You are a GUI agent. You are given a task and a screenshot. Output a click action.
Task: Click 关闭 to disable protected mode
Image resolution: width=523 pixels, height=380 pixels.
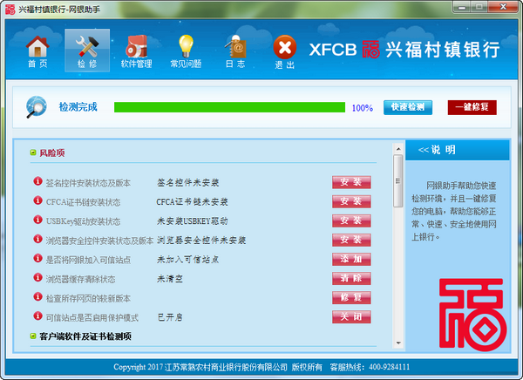pos(351,316)
